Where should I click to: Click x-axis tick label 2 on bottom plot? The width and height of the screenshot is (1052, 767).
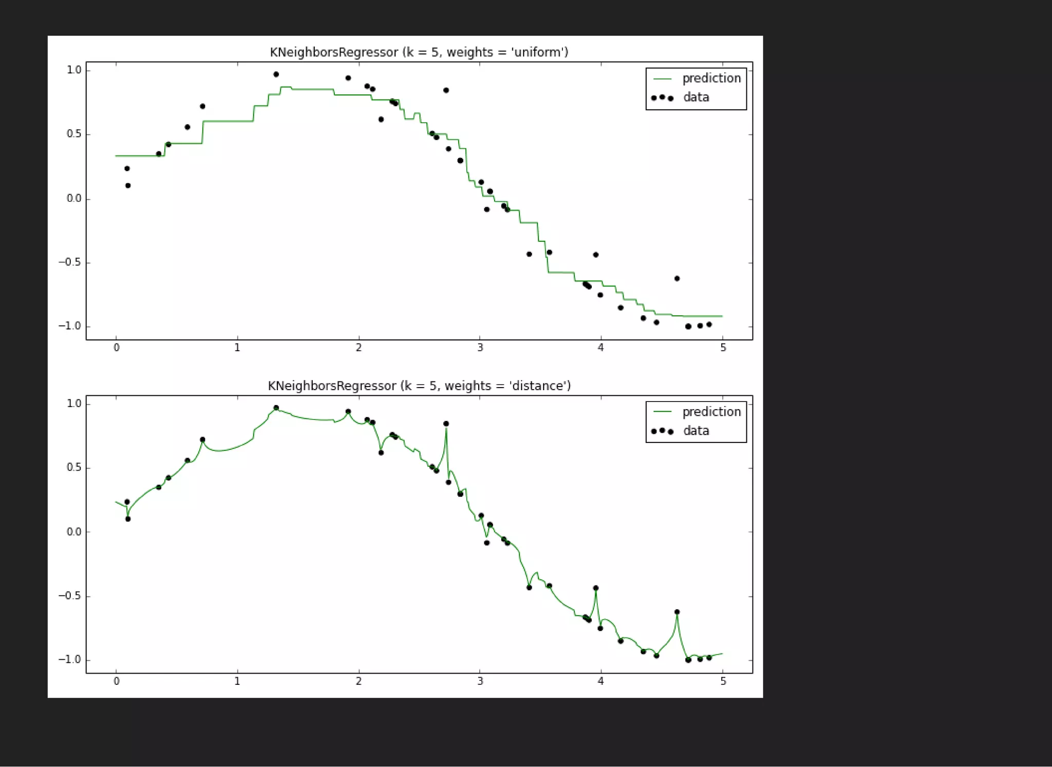tap(359, 681)
